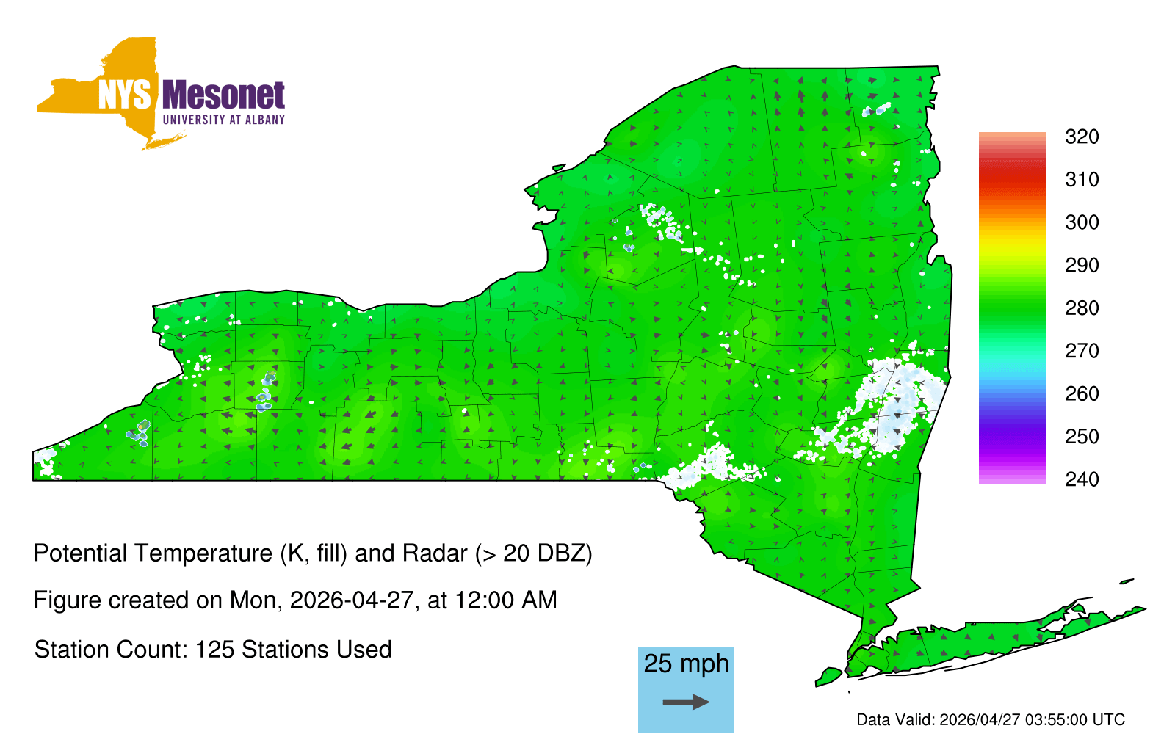Click the Potential Temperature title text
This screenshot has height=734, width=1175.
tap(313, 553)
